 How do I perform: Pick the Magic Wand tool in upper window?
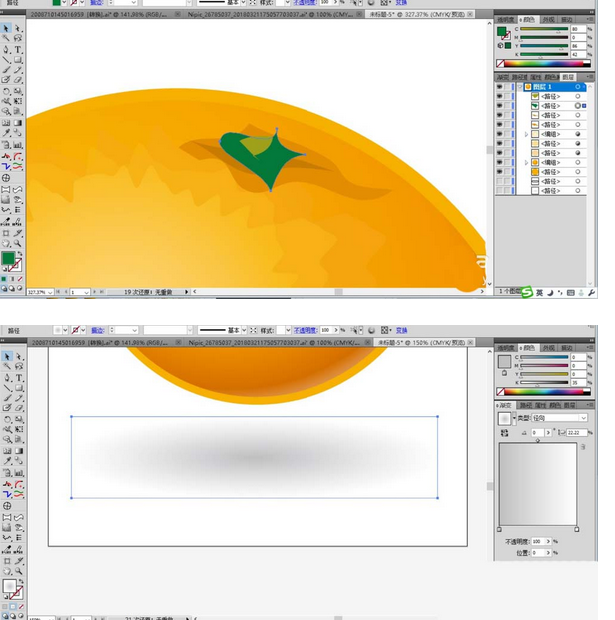point(6,38)
